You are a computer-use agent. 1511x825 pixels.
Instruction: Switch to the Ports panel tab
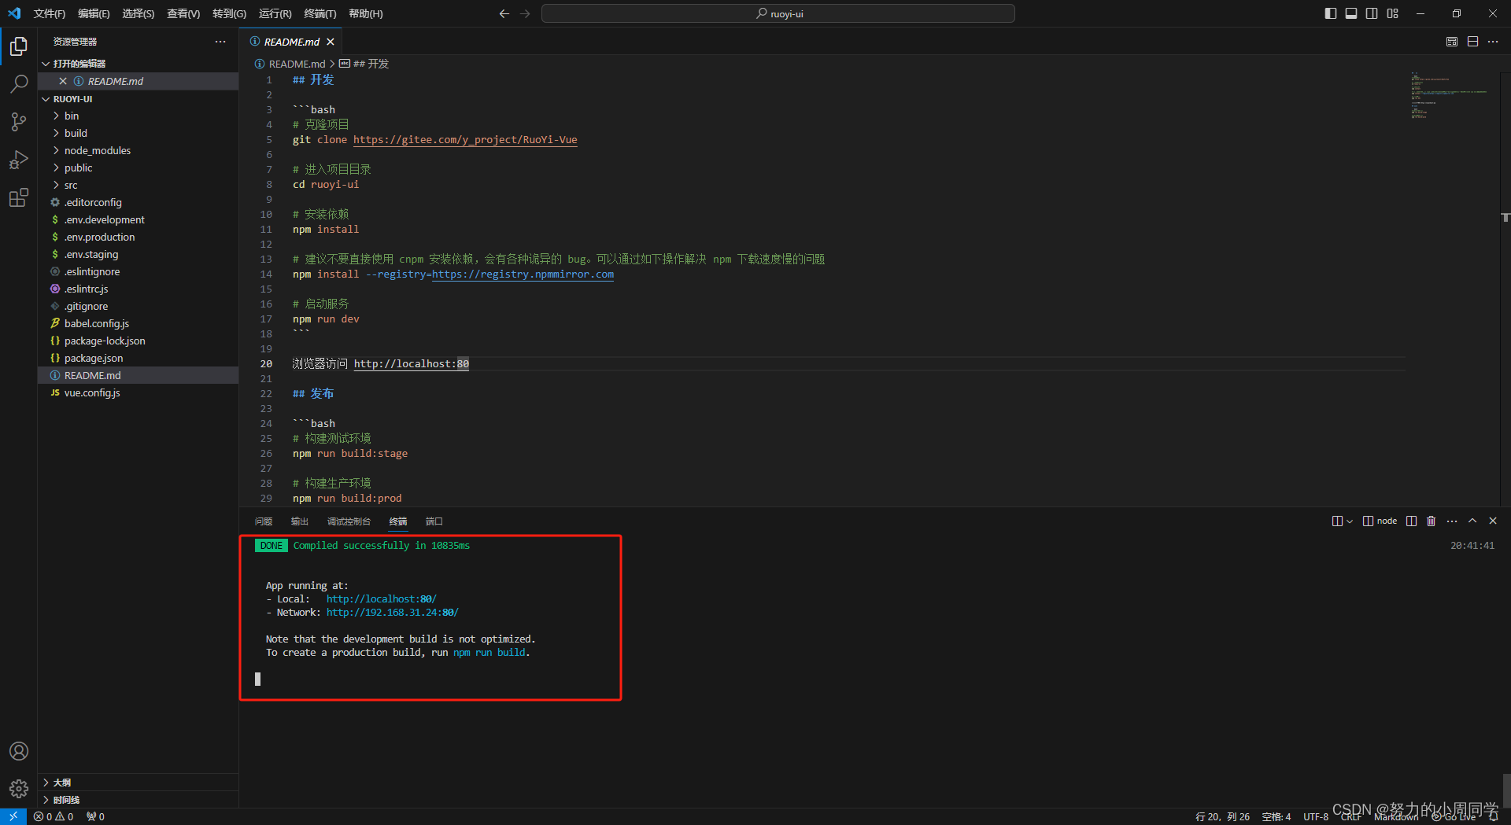pos(434,521)
